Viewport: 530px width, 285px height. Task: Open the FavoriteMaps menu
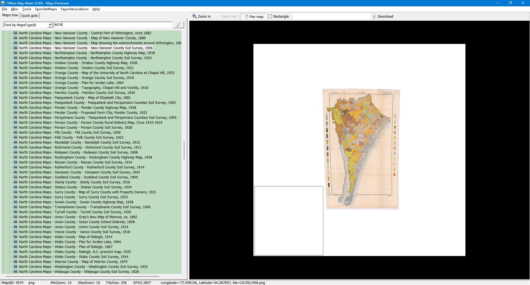46,9
